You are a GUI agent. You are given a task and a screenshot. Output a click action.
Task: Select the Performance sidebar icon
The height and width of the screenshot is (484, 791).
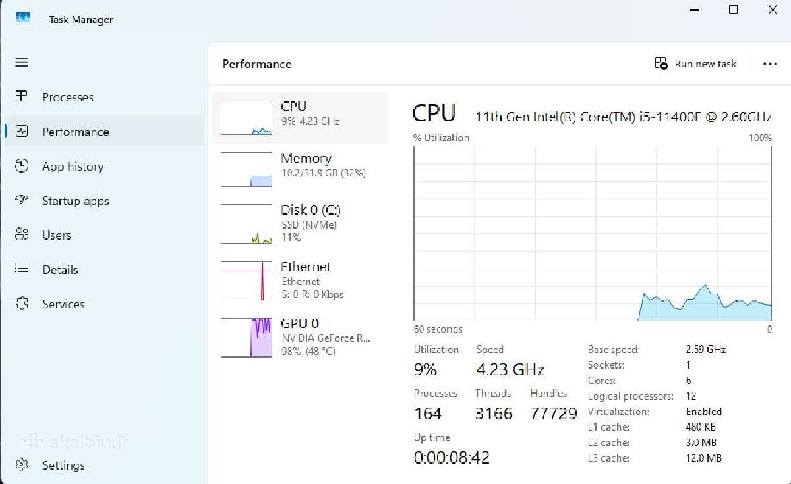coord(22,132)
